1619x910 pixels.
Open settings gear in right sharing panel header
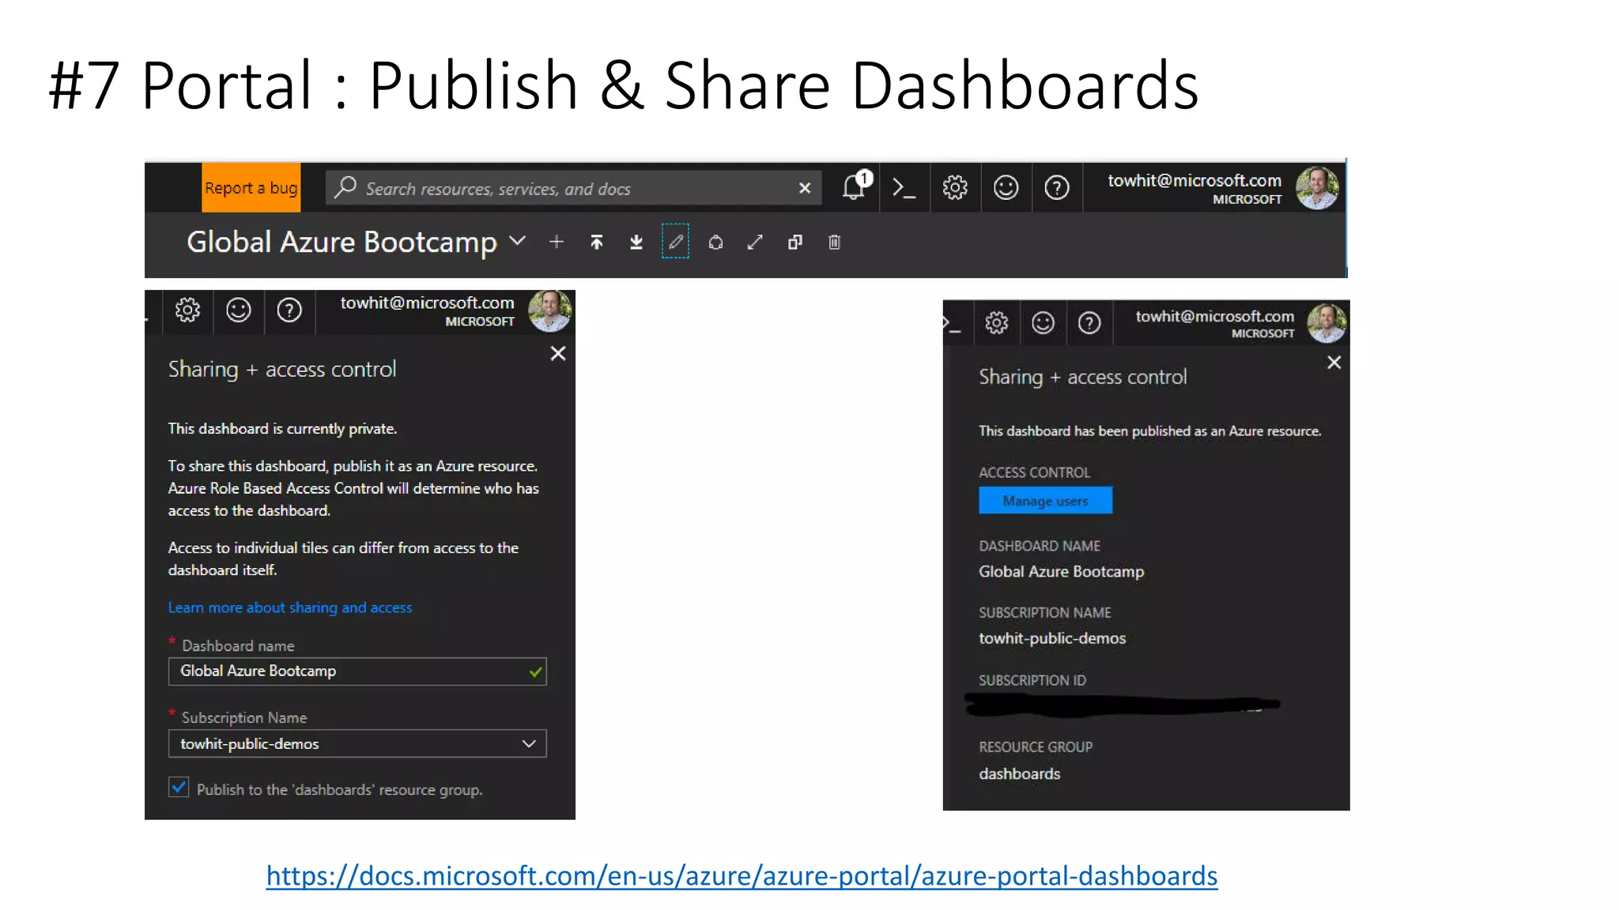click(x=997, y=322)
